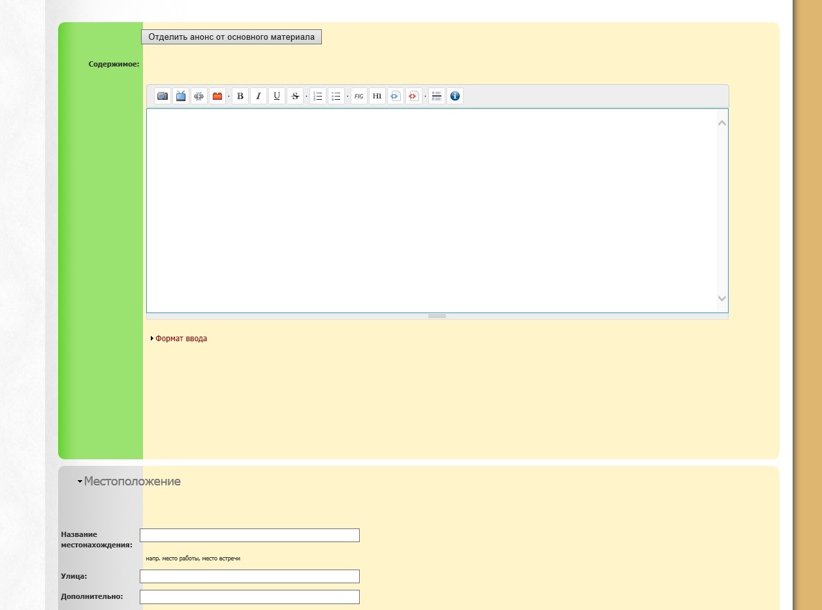Image resolution: width=822 pixels, height=610 pixels.
Task: Click 'Отделить анонс от основного материала' button
Action: pos(231,37)
